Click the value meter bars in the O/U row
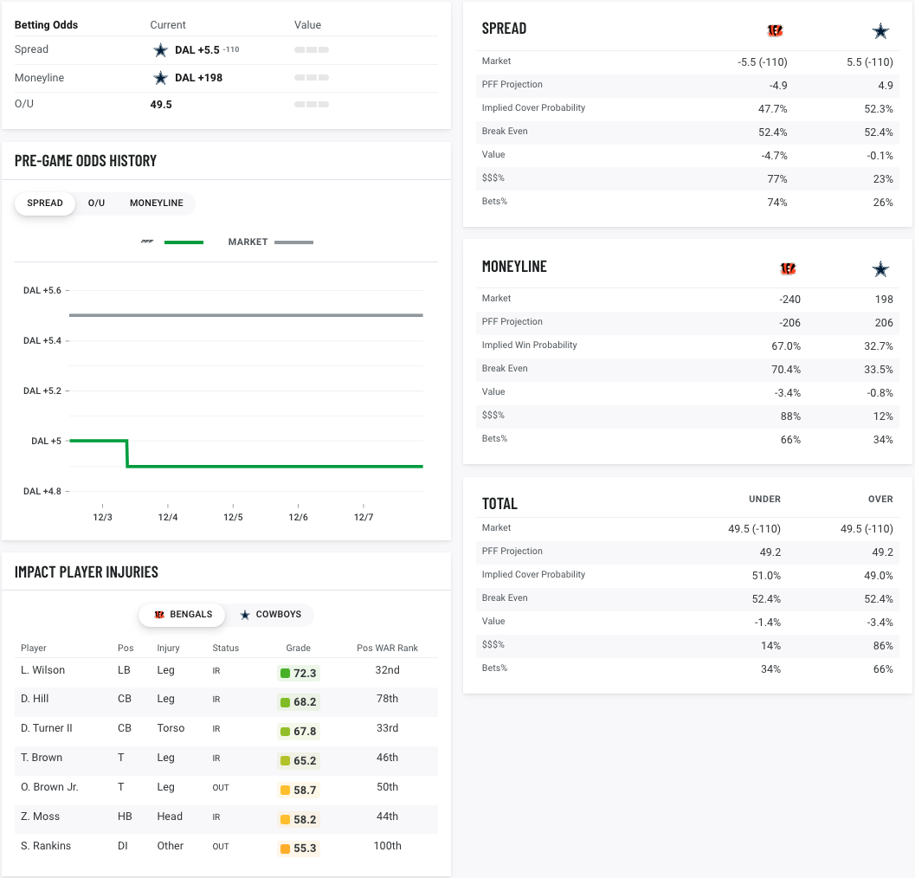Screen dimensions: 915x878 pos(312,105)
